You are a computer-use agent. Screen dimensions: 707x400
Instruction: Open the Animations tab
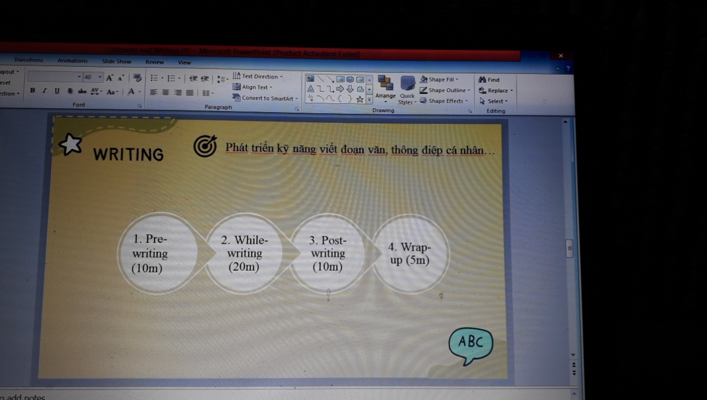72,61
